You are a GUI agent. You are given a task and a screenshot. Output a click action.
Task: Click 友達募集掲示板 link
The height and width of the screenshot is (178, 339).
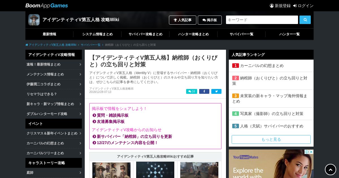tap(110, 121)
